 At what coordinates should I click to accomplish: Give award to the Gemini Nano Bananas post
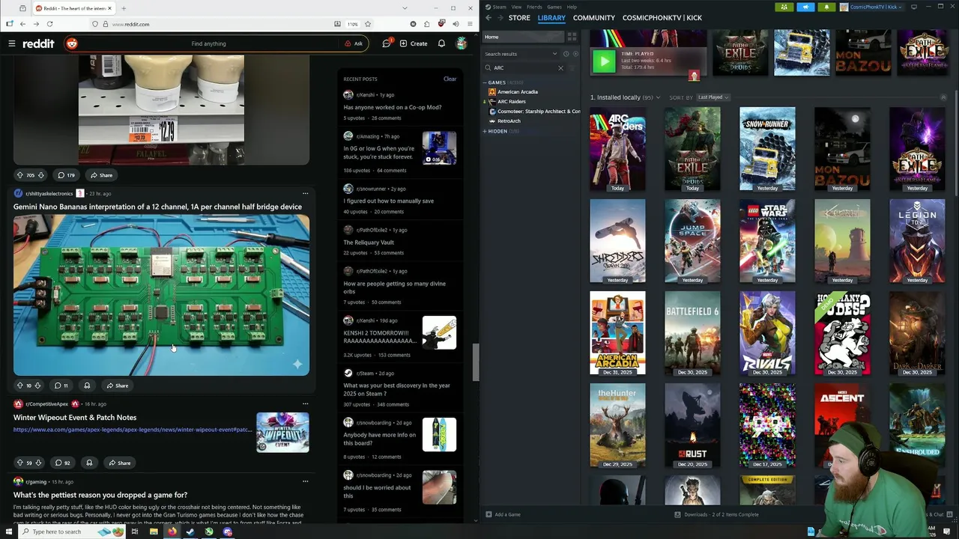[x=87, y=386]
